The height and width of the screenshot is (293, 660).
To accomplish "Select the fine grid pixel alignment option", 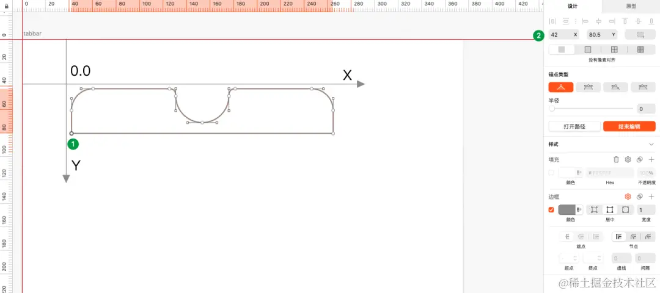I will click(640, 49).
